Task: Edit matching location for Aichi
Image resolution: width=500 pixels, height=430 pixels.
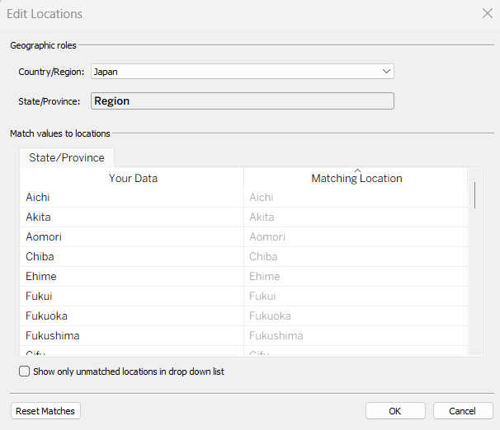Action: 355,198
